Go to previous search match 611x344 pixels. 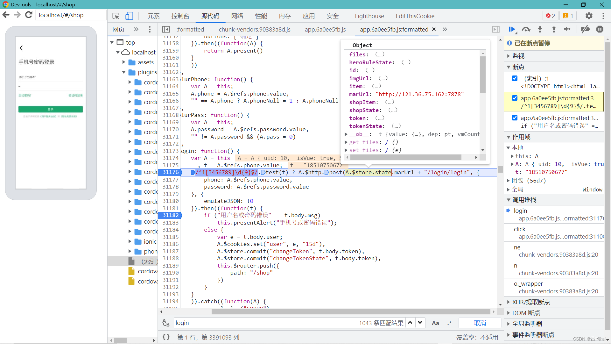click(410, 323)
